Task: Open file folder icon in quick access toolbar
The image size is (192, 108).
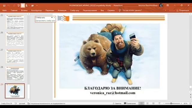Action: click(32, 6)
